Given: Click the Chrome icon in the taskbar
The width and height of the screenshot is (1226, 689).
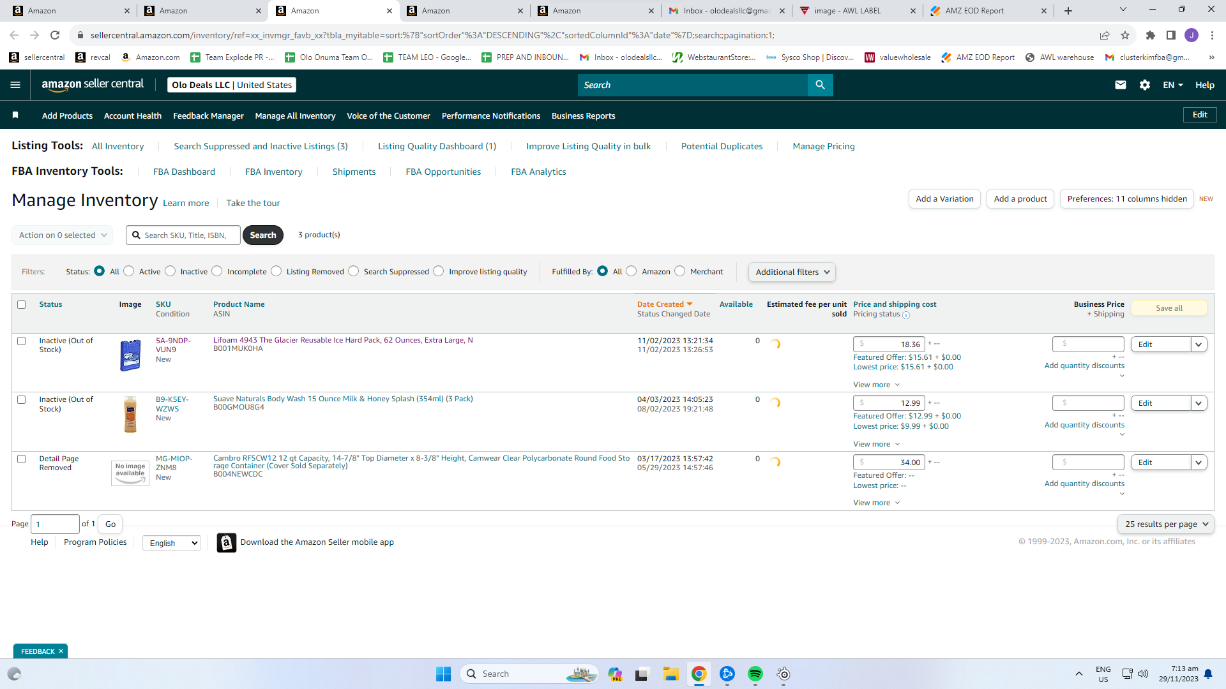Looking at the screenshot, I should (x=699, y=674).
